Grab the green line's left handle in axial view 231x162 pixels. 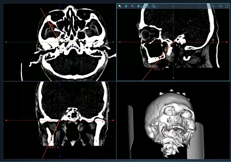[6, 42]
